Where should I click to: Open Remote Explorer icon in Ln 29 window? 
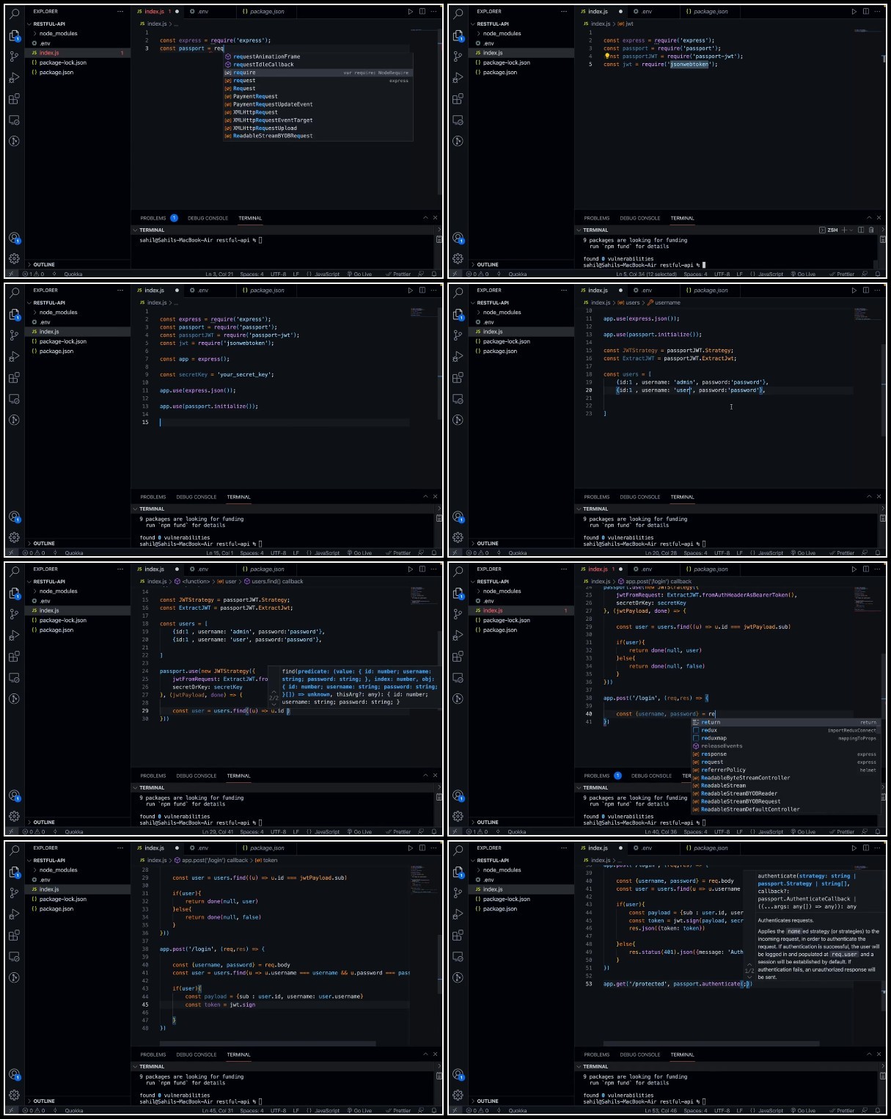tap(14, 678)
